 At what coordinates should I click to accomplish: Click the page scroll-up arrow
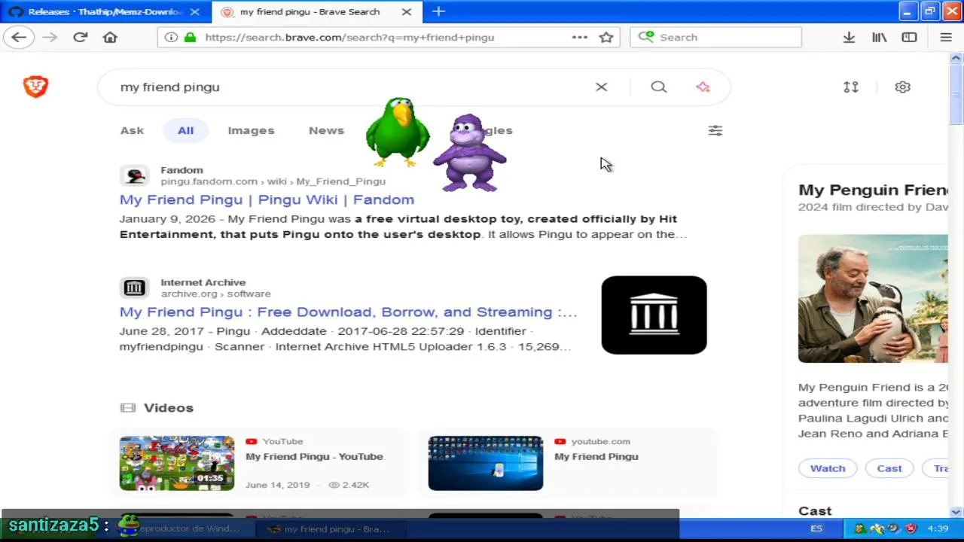point(956,59)
